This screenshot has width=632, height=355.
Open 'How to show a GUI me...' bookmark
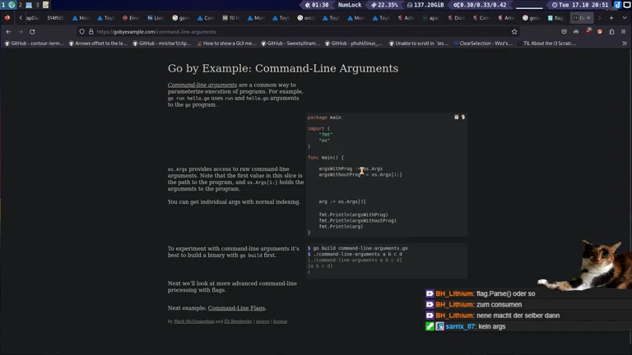coord(227,43)
